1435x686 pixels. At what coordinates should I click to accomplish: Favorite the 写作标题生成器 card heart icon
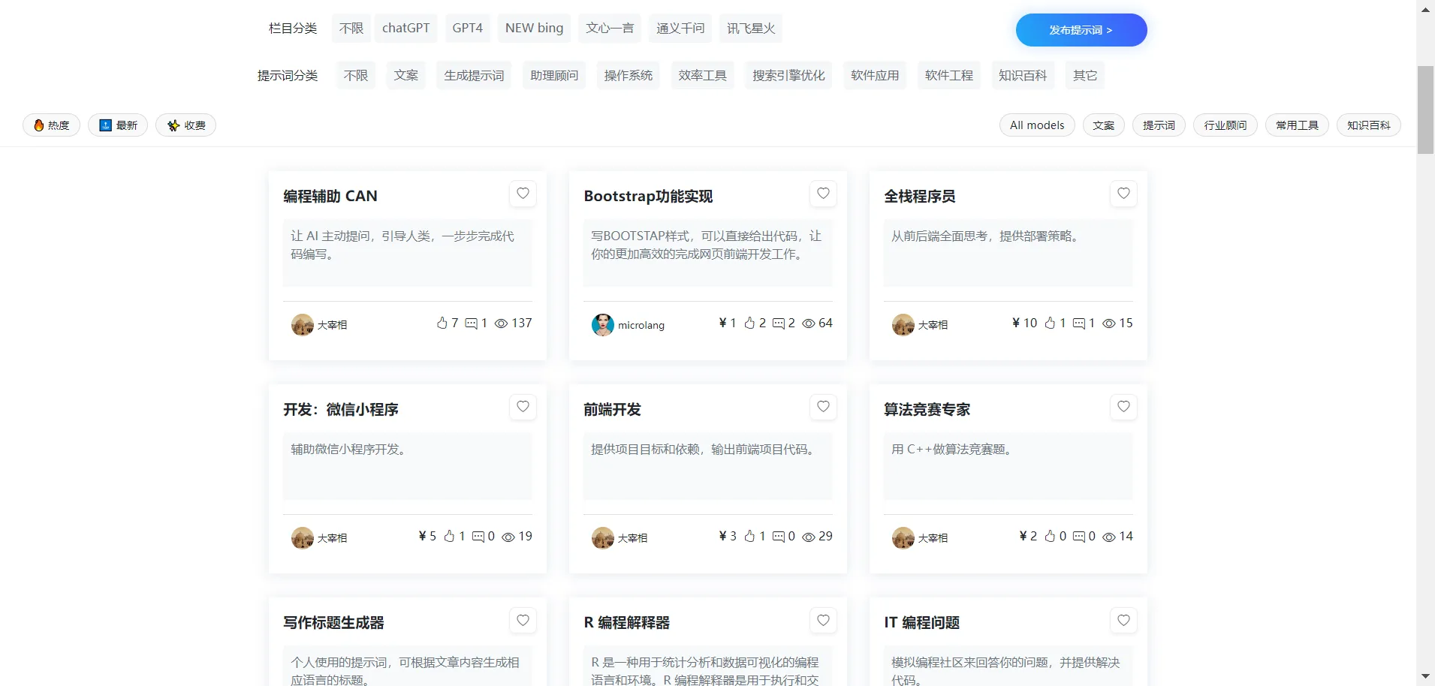tap(523, 620)
